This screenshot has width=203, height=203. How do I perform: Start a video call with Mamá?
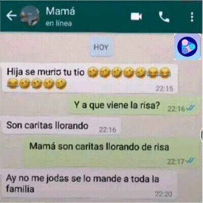coord(137,17)
